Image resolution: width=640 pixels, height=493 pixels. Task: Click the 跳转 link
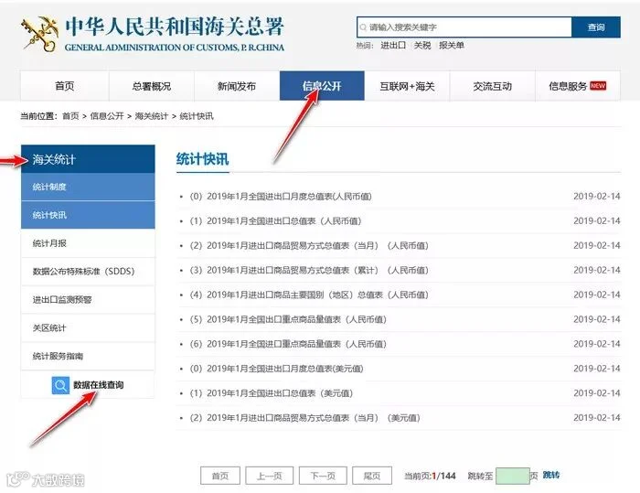(x=551, y=475)
